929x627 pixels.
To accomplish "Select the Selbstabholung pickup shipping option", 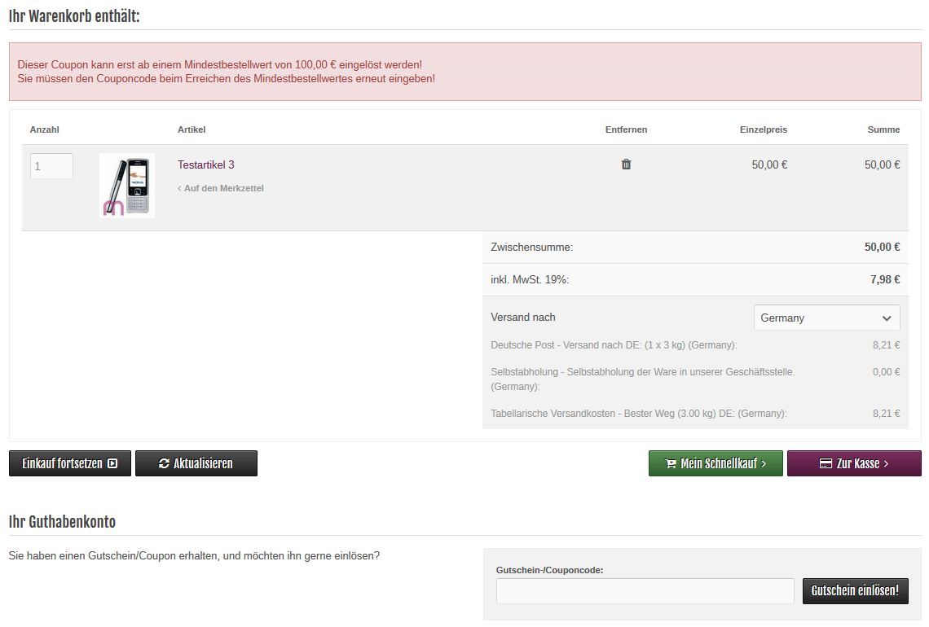I will (x=642, y=379).
